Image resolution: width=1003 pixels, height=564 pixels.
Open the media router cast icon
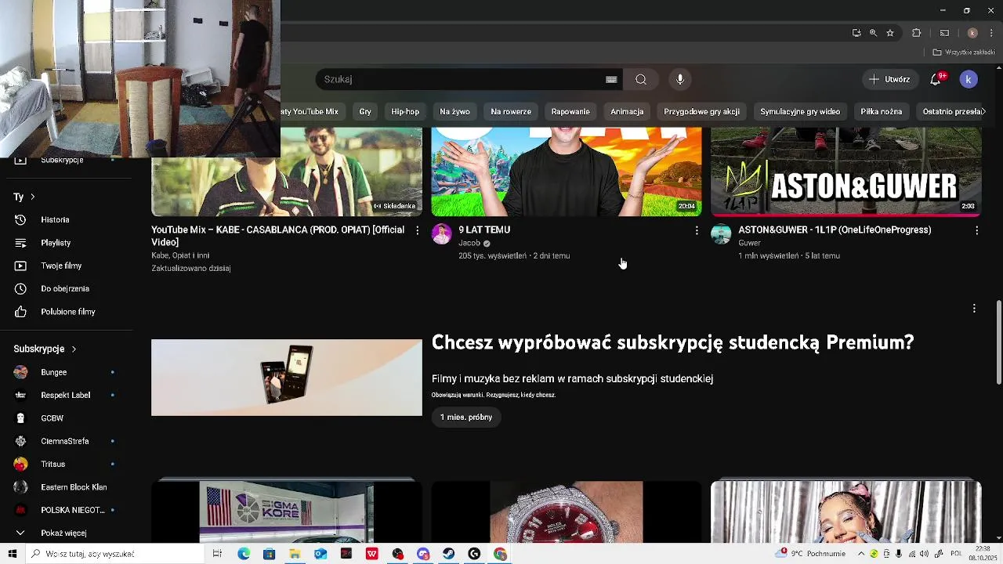[x=944, y=33]
